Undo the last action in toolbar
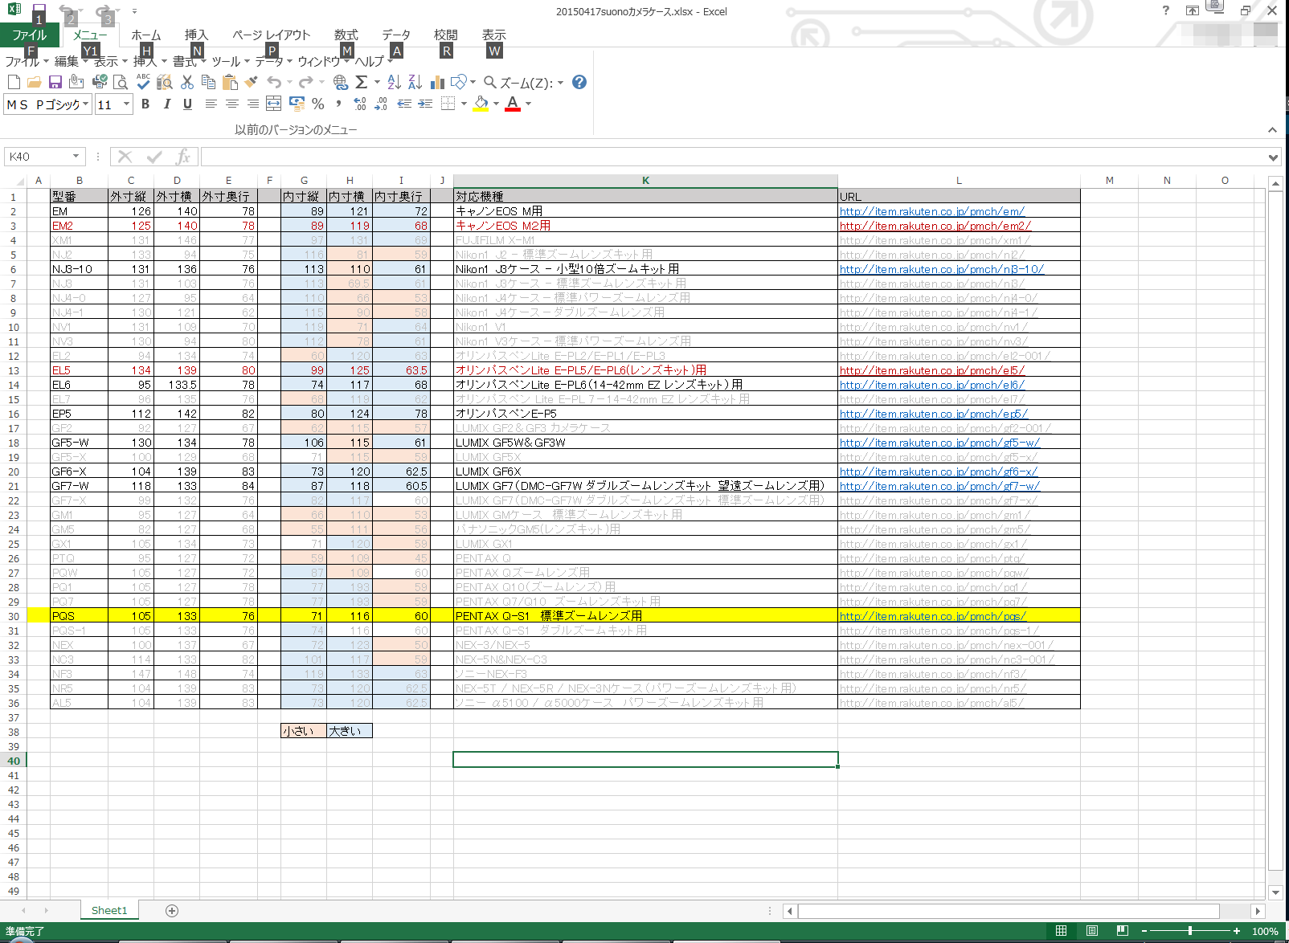The height and width of the screenshot is (943, 1289). pyautogui.click(x=274, y=82)
